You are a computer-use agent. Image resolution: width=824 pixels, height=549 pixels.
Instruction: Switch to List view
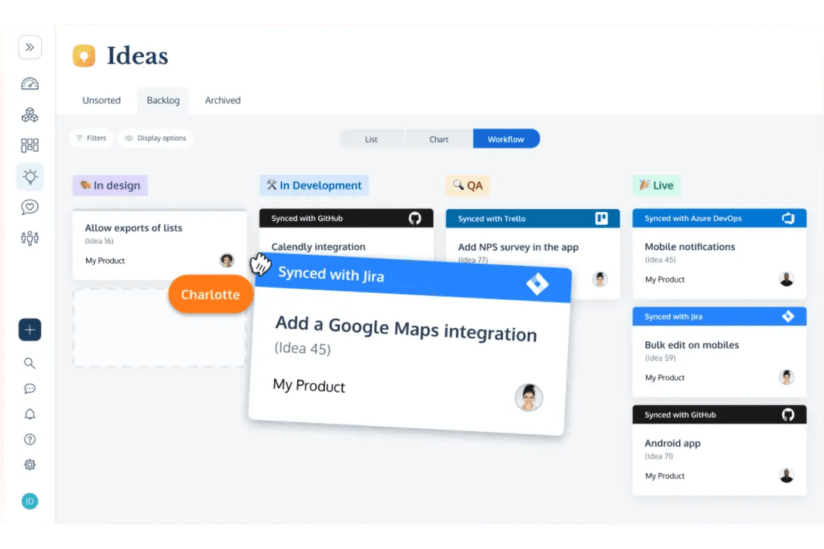tap(371, 139)
